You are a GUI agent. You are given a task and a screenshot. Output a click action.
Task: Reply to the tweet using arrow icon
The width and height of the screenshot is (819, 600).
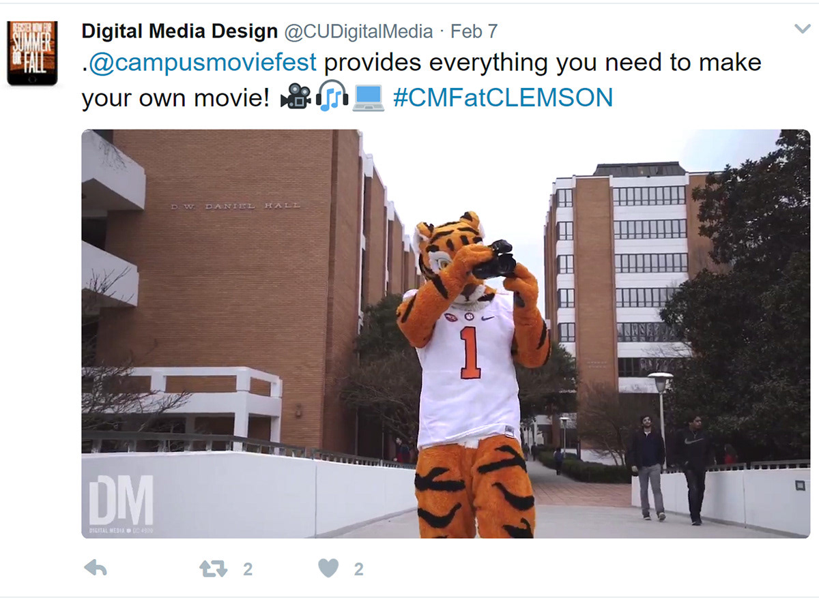[95, 568]
